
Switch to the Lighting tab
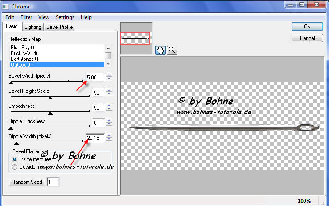(33, 27)
